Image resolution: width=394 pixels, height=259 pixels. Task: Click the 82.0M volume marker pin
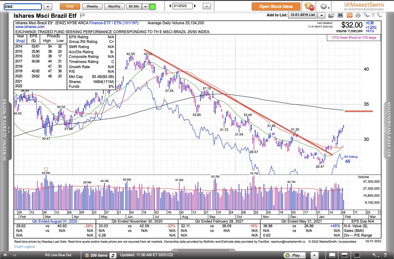click(46, 169)
